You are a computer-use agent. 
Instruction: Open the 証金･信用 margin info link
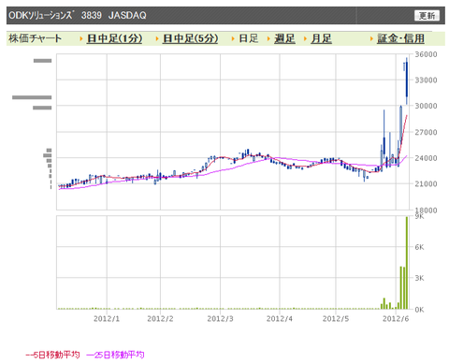click(x=400, y=38)
